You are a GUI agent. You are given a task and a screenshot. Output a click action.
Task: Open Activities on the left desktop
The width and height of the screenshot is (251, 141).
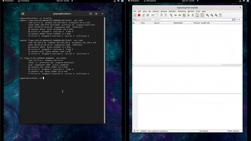8,1
